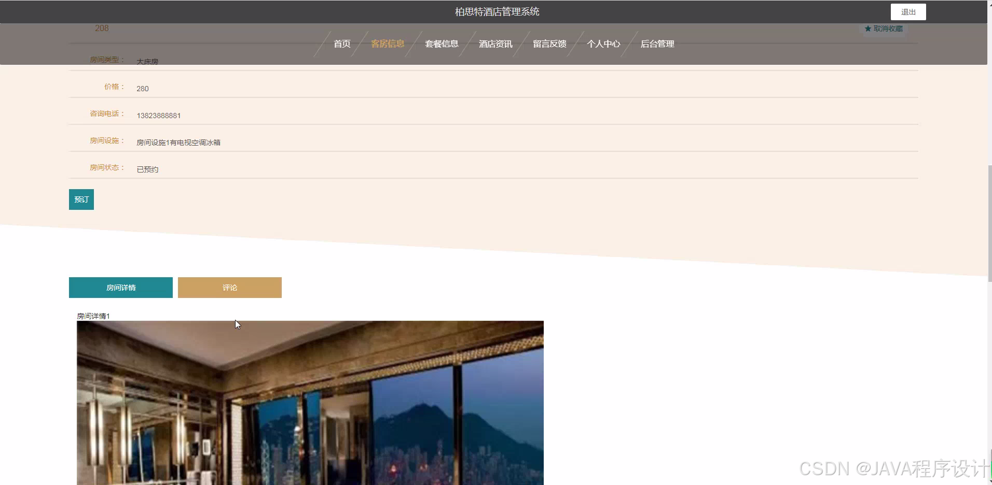
Task: Click the price value 280
Action: (143, 89)
